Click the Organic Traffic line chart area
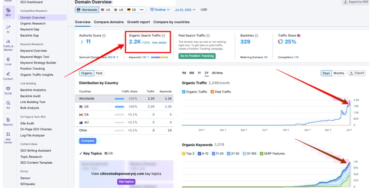The width and height of the screenshot is (372, 188). (x=266, y=113)
